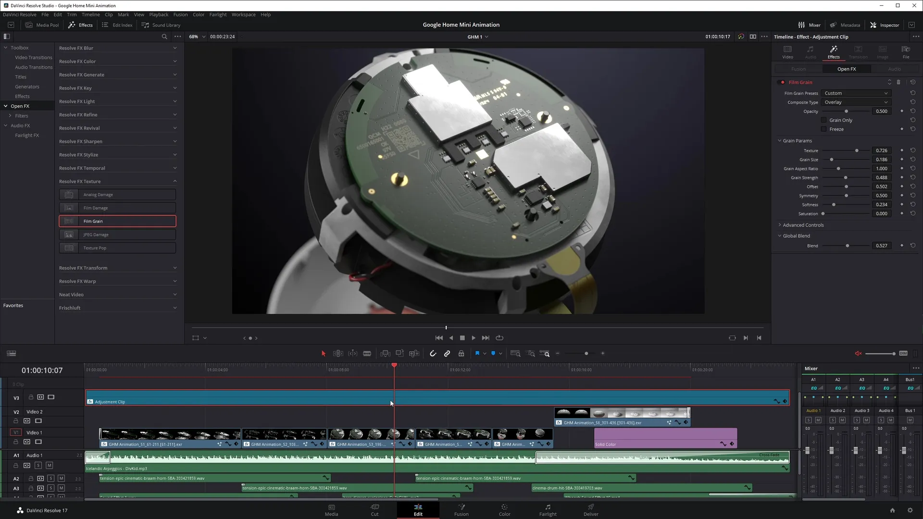Image resolution: width=923 pixels, height=519 pixels.
Task: Enable the Freeze checkbox
Action: coord(823,129)
